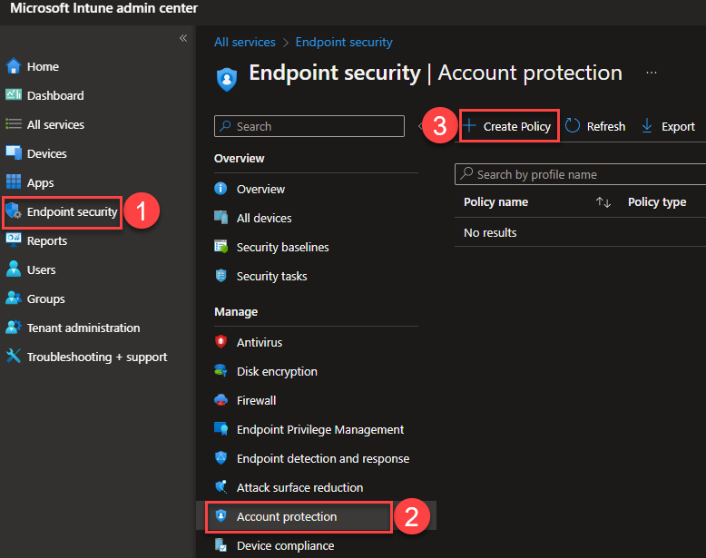Collapse the left navigation with double chevron
Image resolution: width=706 pixels, height=558 pixels.
(183, 38)
